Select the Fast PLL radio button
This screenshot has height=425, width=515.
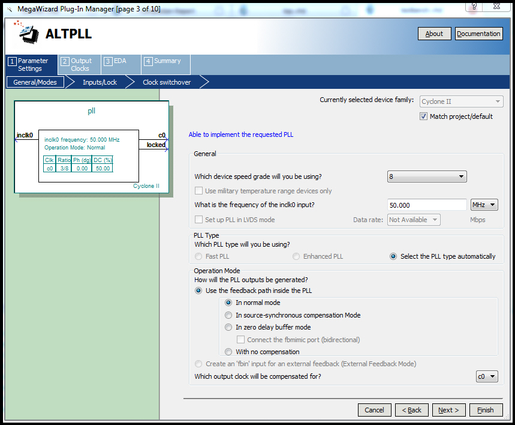click(198, 256)
